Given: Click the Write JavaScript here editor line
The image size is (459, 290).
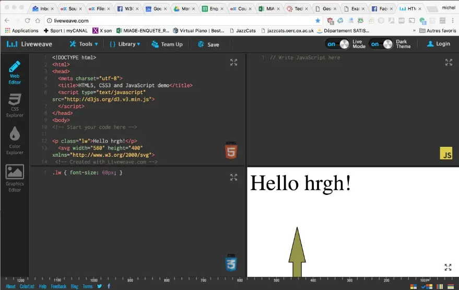Looking at the screenshot, I should [x=305, y=57].
